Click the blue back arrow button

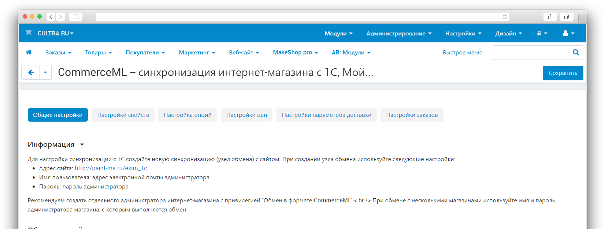point(31,72)
